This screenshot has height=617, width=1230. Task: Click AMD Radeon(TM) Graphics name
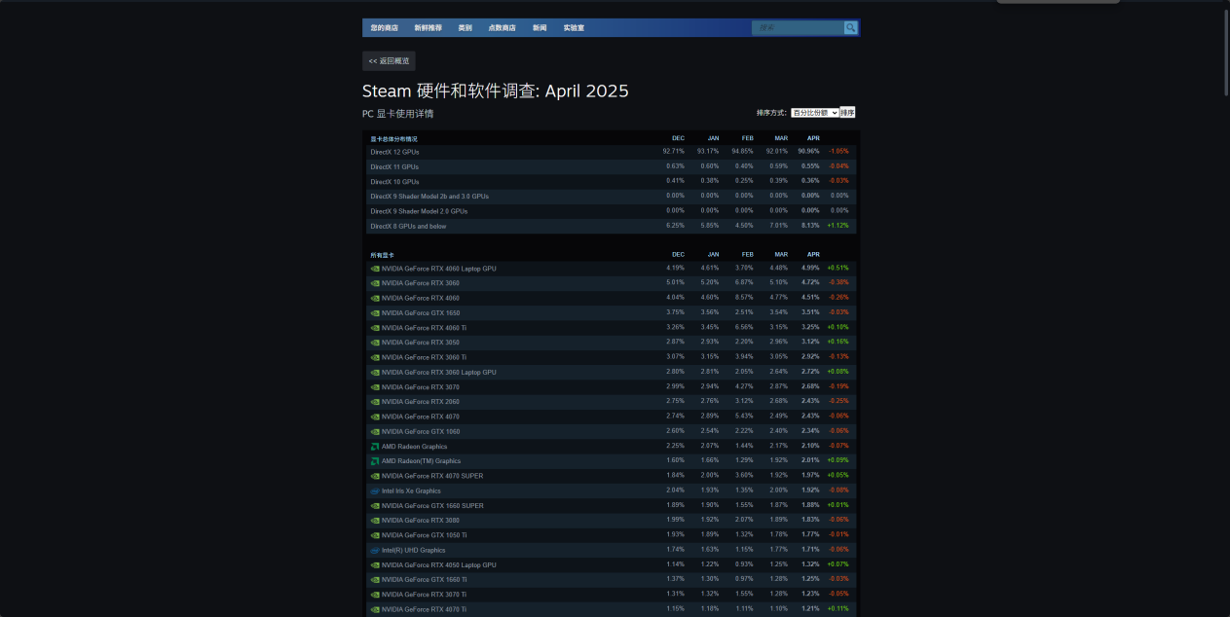point(422,461)
